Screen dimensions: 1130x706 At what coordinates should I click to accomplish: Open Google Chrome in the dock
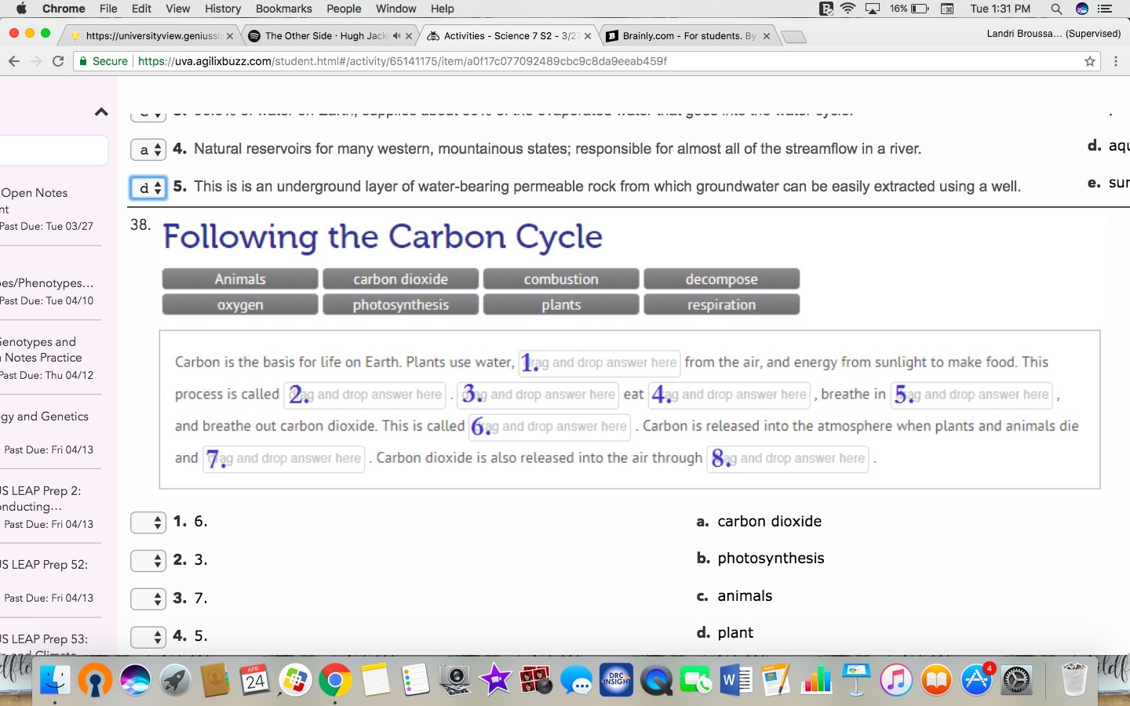click(x=335, y=679)
